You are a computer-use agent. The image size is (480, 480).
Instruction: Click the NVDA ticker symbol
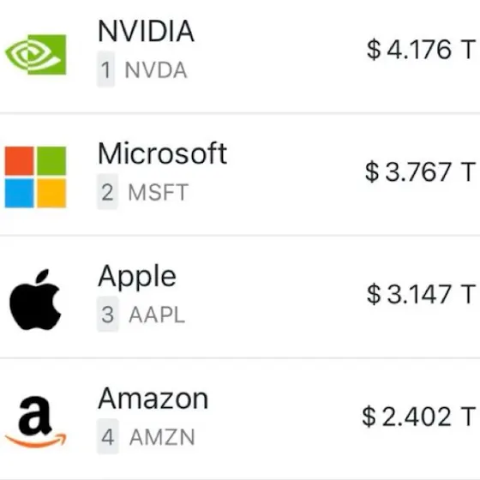(156, 70)
